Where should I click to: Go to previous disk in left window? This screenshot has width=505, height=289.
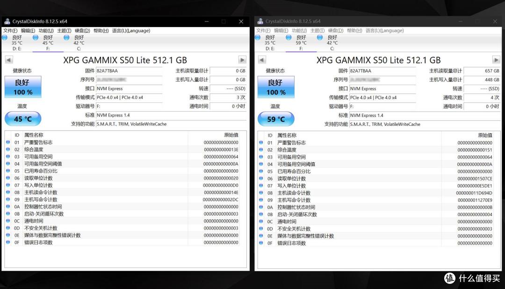(9, 60)
